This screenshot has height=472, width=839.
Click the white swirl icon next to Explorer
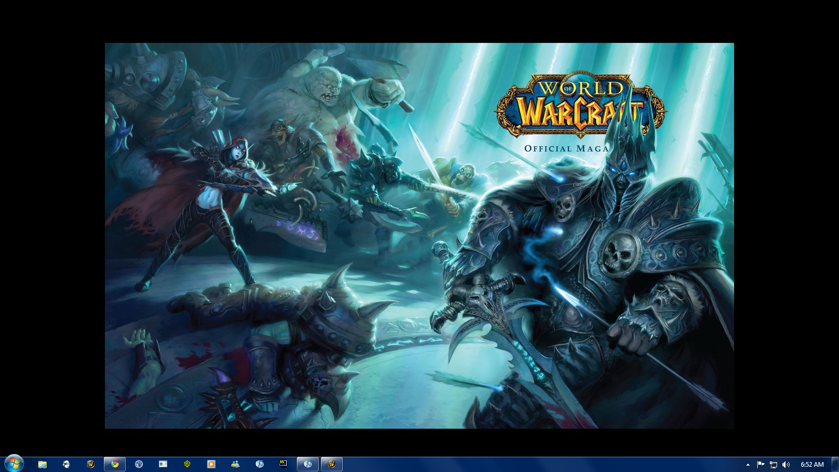click(x=67, y=464)
